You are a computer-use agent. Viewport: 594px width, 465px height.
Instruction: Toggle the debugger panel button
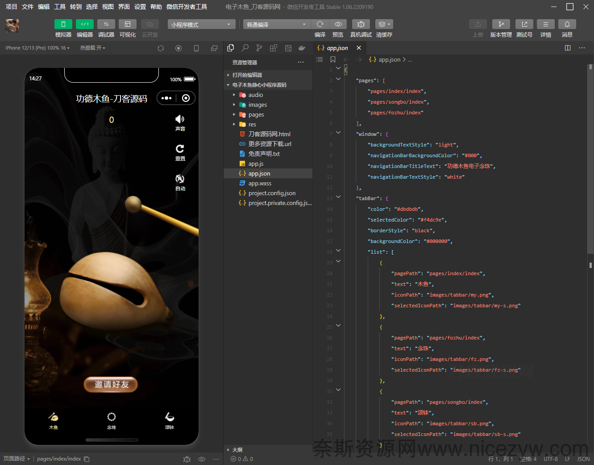[106, 24]
